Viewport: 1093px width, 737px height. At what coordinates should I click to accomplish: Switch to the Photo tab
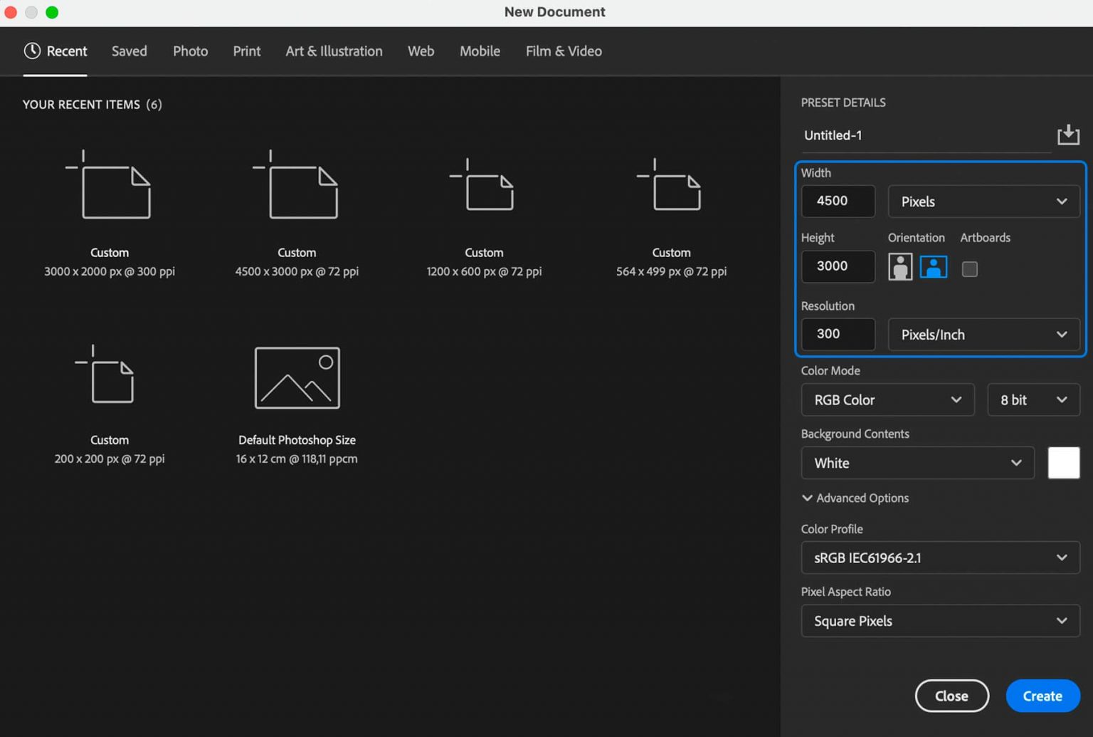click(x=191, y=51)
